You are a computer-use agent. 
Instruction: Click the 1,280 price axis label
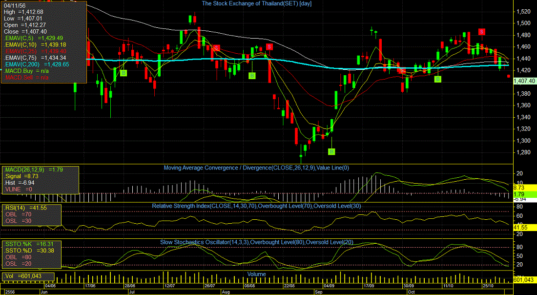tap(523, 152)
